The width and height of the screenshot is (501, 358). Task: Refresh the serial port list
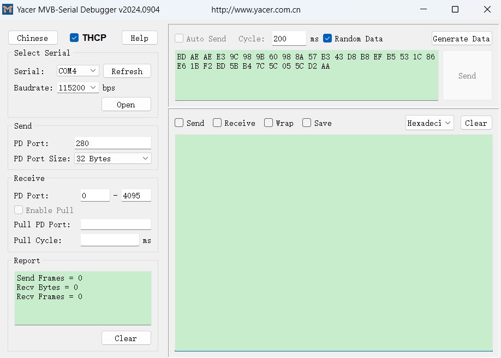click(127, 71)
